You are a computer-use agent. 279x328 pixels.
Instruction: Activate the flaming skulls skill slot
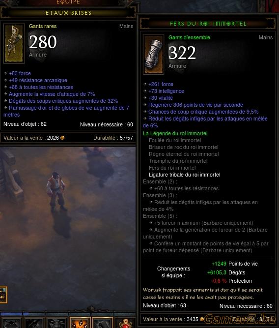[x=80, y=323]
